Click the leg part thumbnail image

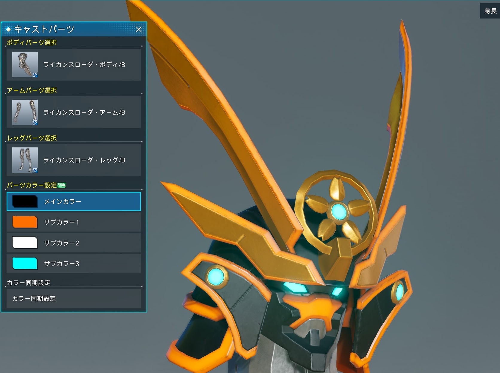click(x=25, y=160)
